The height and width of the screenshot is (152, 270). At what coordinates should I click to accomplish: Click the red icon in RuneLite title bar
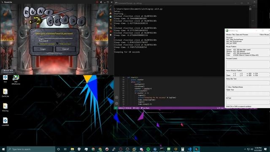click(97, 2)
